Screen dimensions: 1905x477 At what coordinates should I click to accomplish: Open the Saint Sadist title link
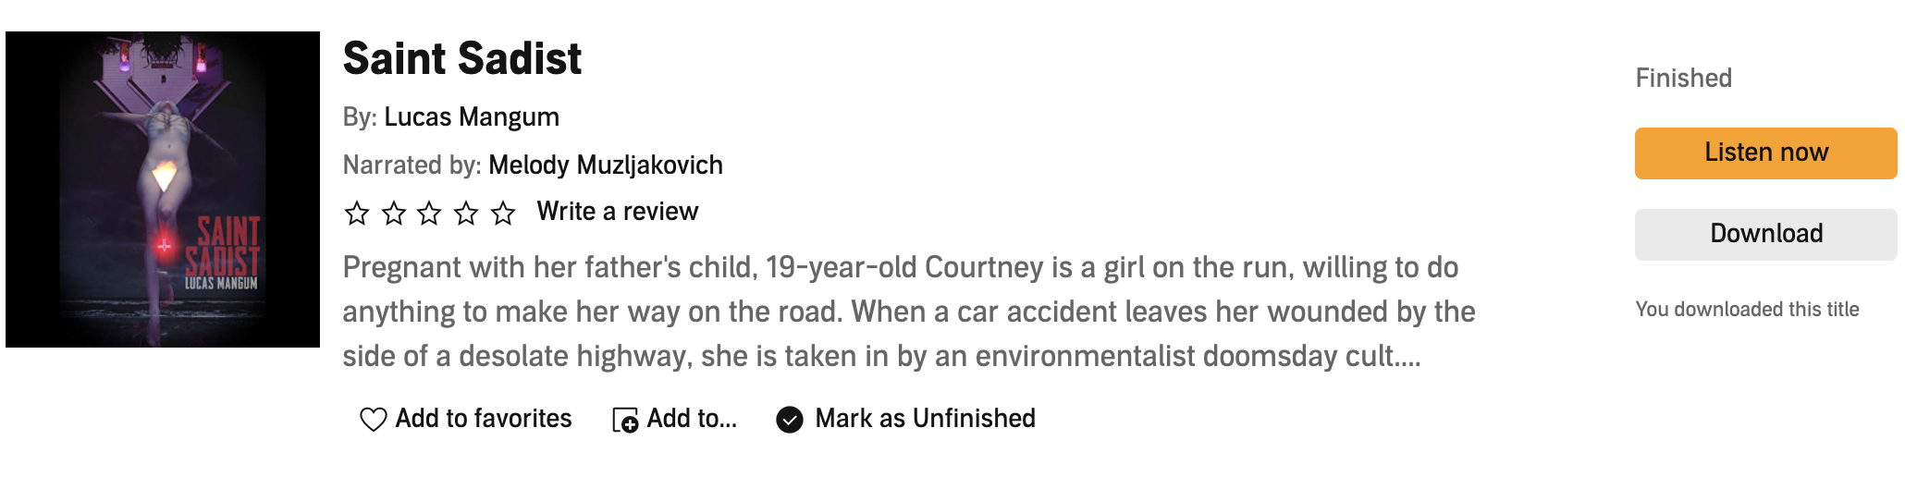coord(461,59)
